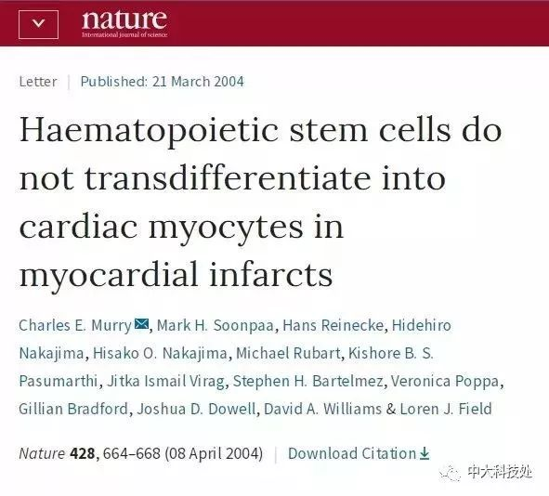
Task: Click the Published: 21 March 2004 date
Action: (x=163, y=82)
